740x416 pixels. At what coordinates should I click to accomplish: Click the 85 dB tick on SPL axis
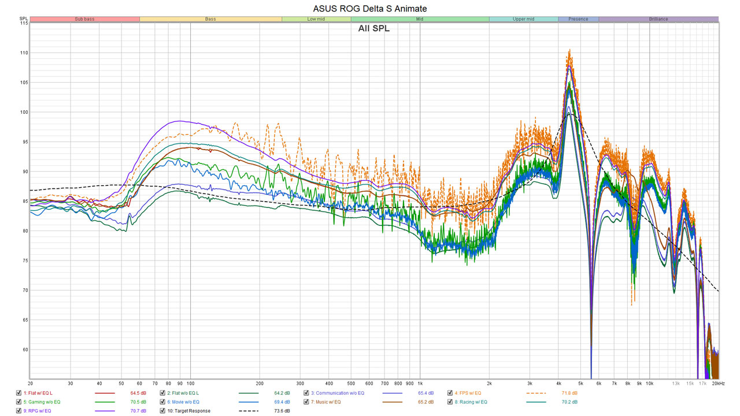[24, 201]
